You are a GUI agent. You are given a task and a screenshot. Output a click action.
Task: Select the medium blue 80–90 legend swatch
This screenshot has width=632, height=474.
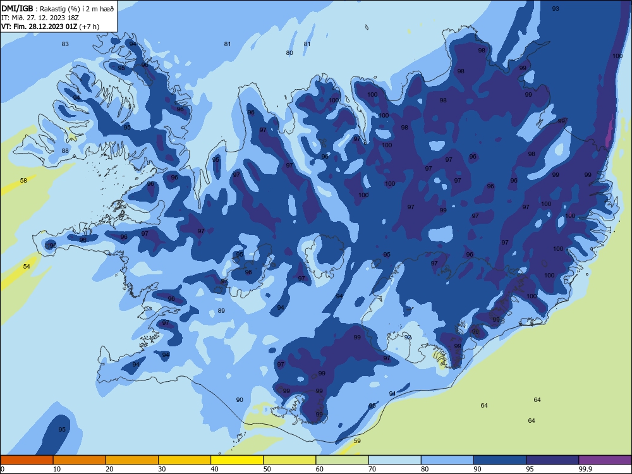447,460
